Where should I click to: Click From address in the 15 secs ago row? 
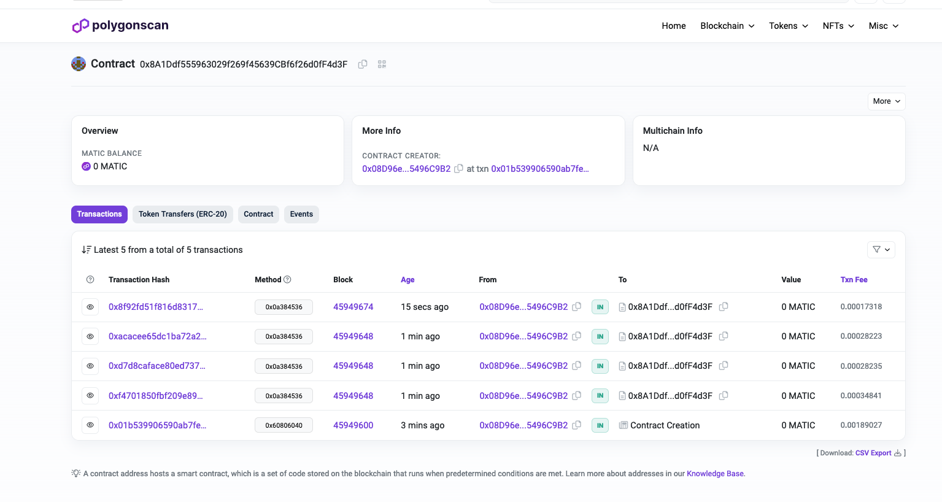[523, 307]
